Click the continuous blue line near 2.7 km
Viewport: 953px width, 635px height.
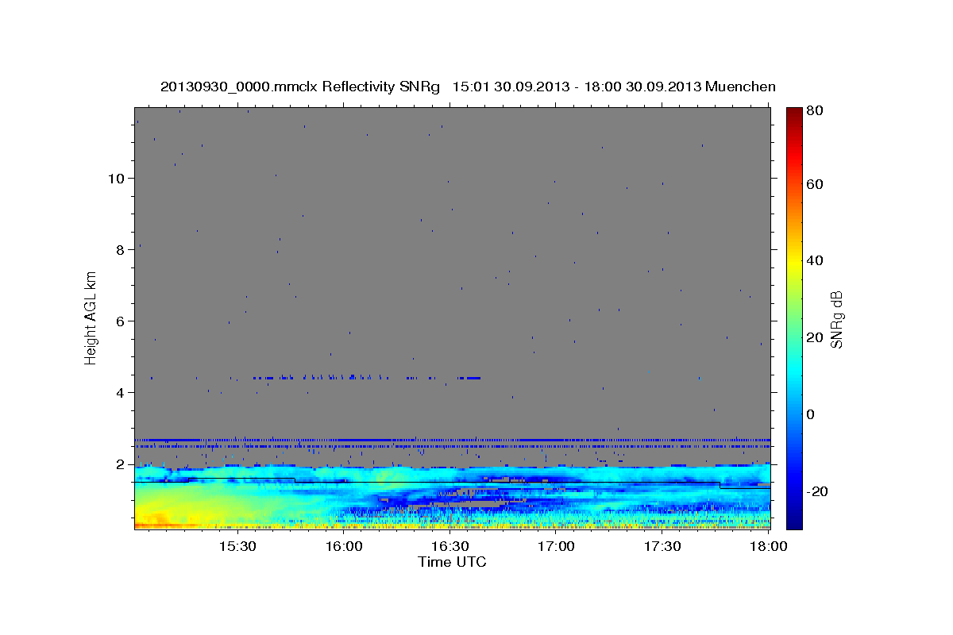pos(453,440)
